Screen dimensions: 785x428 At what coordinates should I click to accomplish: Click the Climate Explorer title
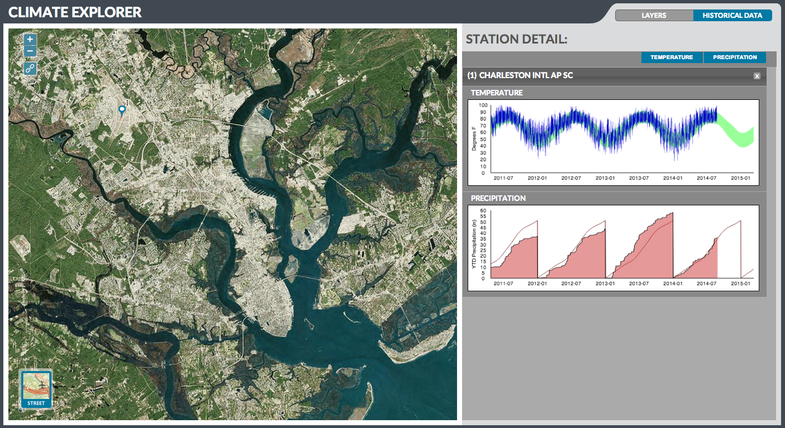(x=75, y=12)
